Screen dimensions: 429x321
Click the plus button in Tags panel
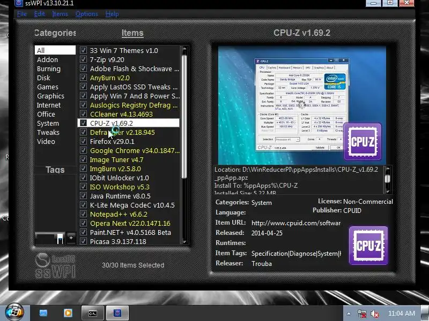point(71,238)
